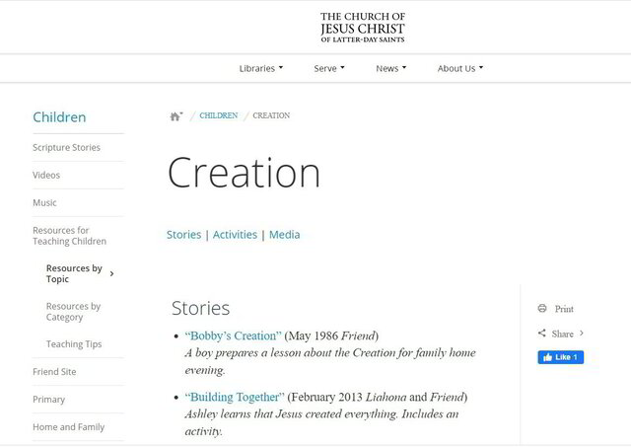This screenshot has width=631, height=447.
Task: Open Resources for Teaching Children
Action: [x=70, y=236]
